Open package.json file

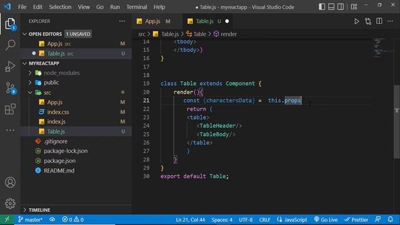click(x=76, y=161)
